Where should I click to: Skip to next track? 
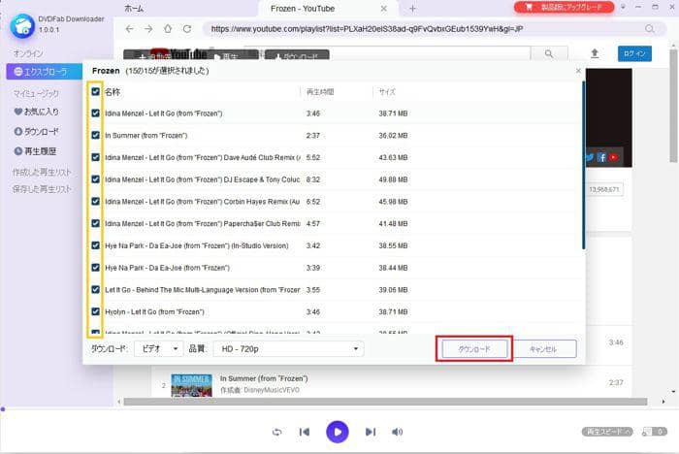pyautogui.click(x=371, y=432)
